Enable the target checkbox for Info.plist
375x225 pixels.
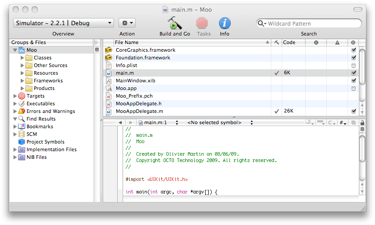(x=353, y=65)
